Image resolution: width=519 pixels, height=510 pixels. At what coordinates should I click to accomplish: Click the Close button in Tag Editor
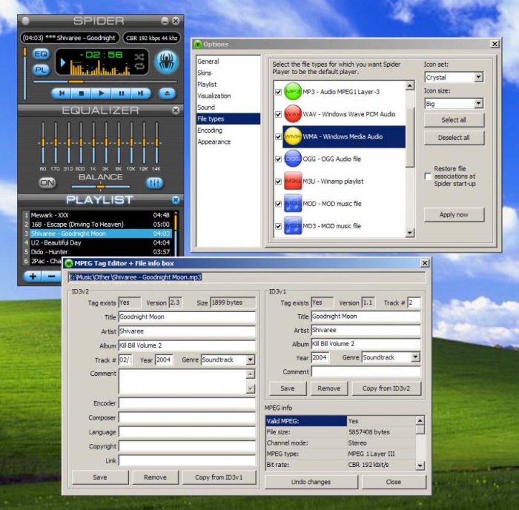[x=393, y=482]
